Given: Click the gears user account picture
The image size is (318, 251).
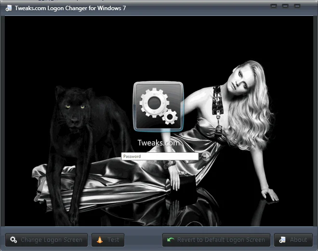Looking at the screenshot, I should click(159, 106).
